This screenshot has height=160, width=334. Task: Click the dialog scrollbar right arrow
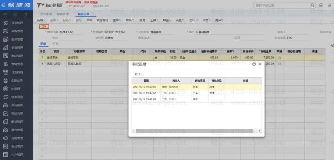point(259,131)
